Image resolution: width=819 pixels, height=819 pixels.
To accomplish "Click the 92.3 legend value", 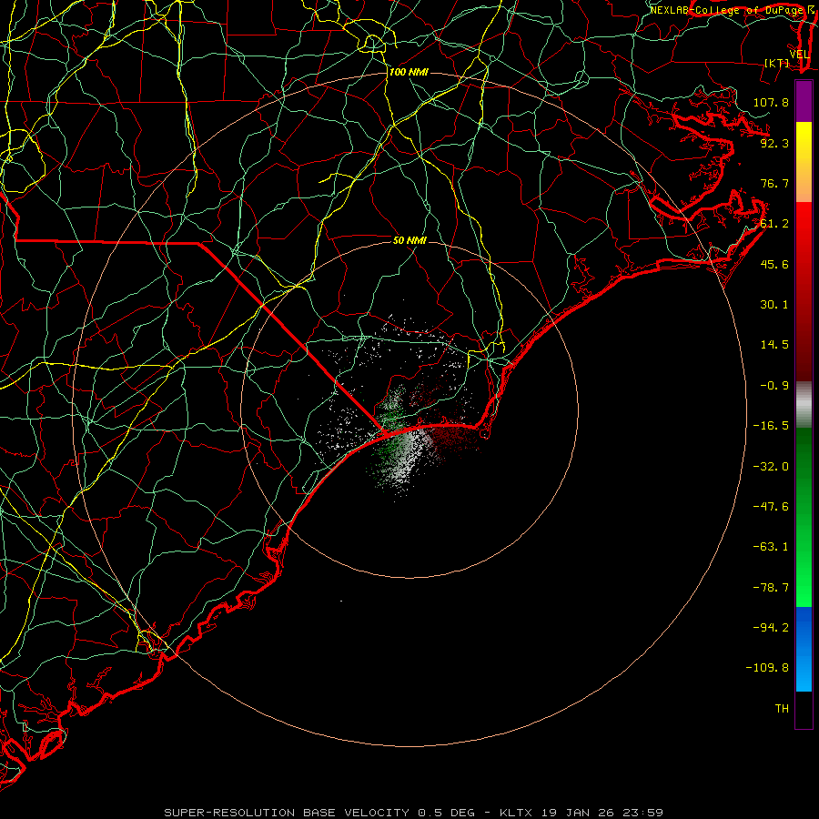I will coord(774,143).
